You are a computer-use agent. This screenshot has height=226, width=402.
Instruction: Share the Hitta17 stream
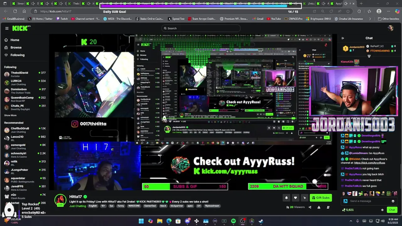(310, 207)
